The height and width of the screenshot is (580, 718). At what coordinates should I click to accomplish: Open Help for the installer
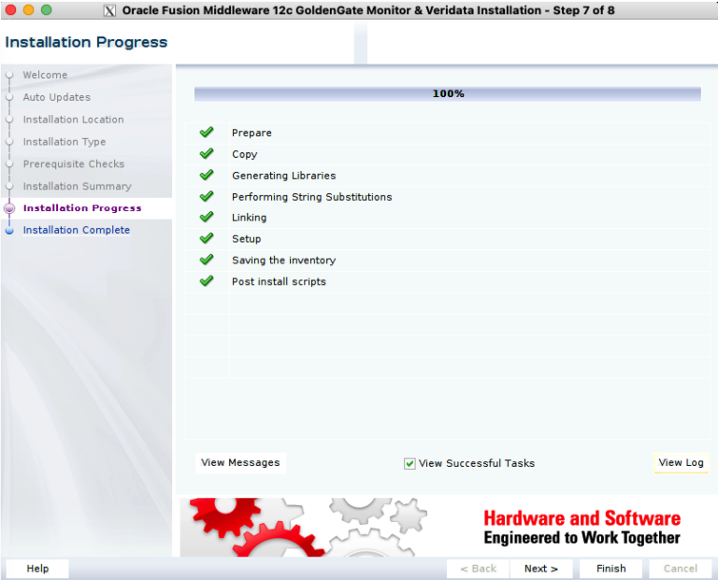coord(37,568)
